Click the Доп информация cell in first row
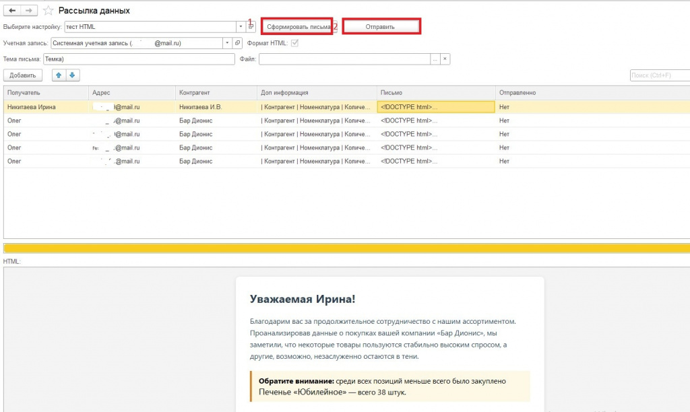Viewport: 690px width, 412px height. (x=317, y=107)
